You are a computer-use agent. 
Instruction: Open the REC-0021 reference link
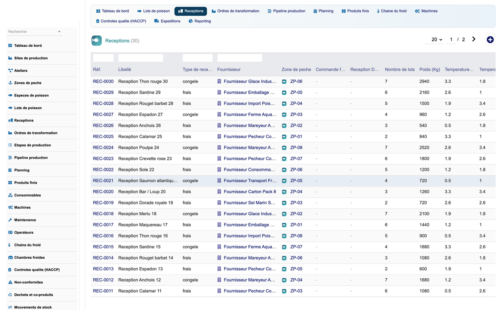[103, 181]
